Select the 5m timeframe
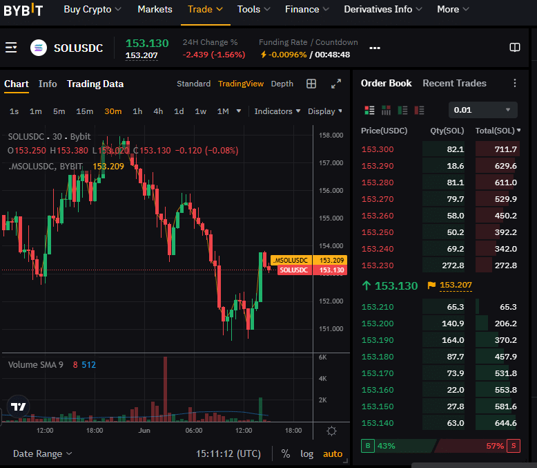Screen dimensions: 537x468 (59, 111)
